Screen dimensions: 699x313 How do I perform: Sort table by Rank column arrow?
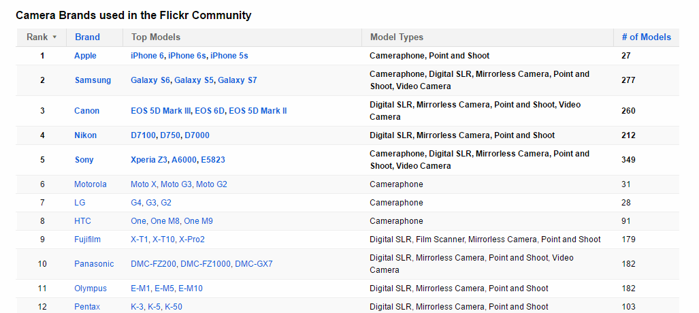click(55, 37)
